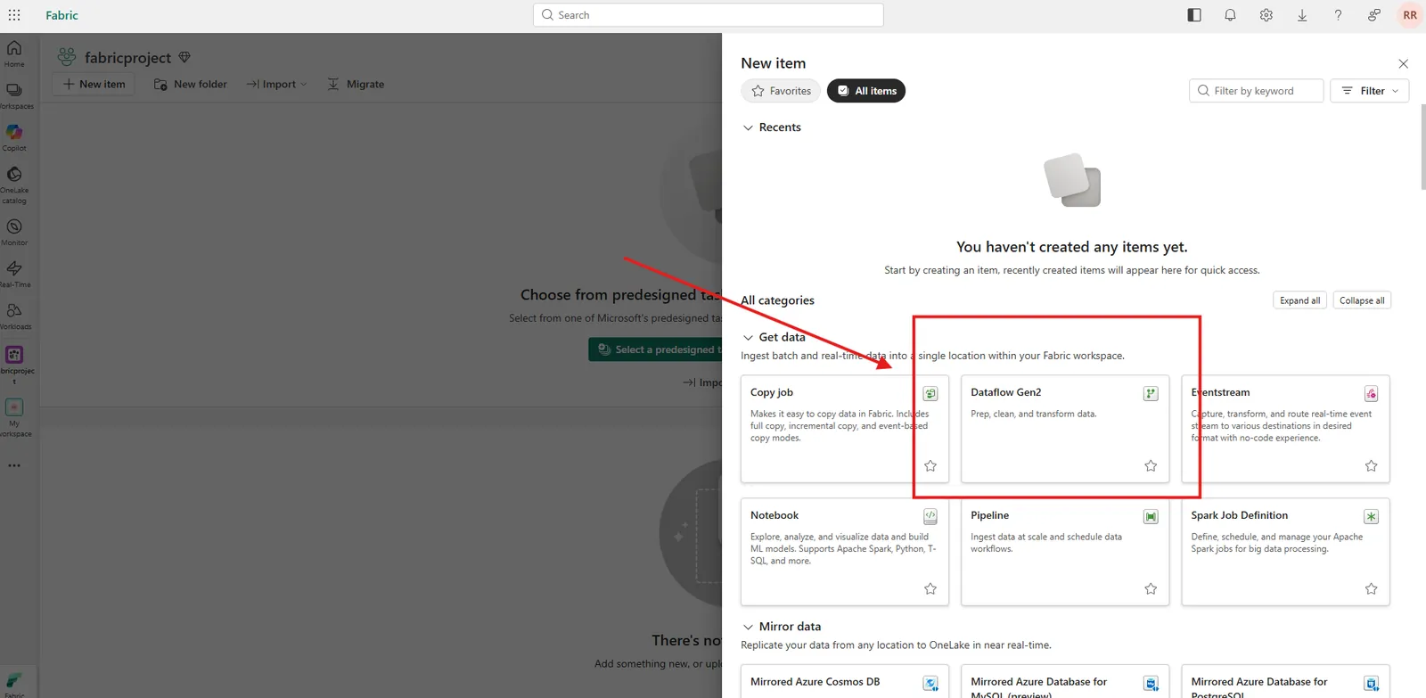
Task: Open Workspaces in left navigation
Action: tap(14, 96)
